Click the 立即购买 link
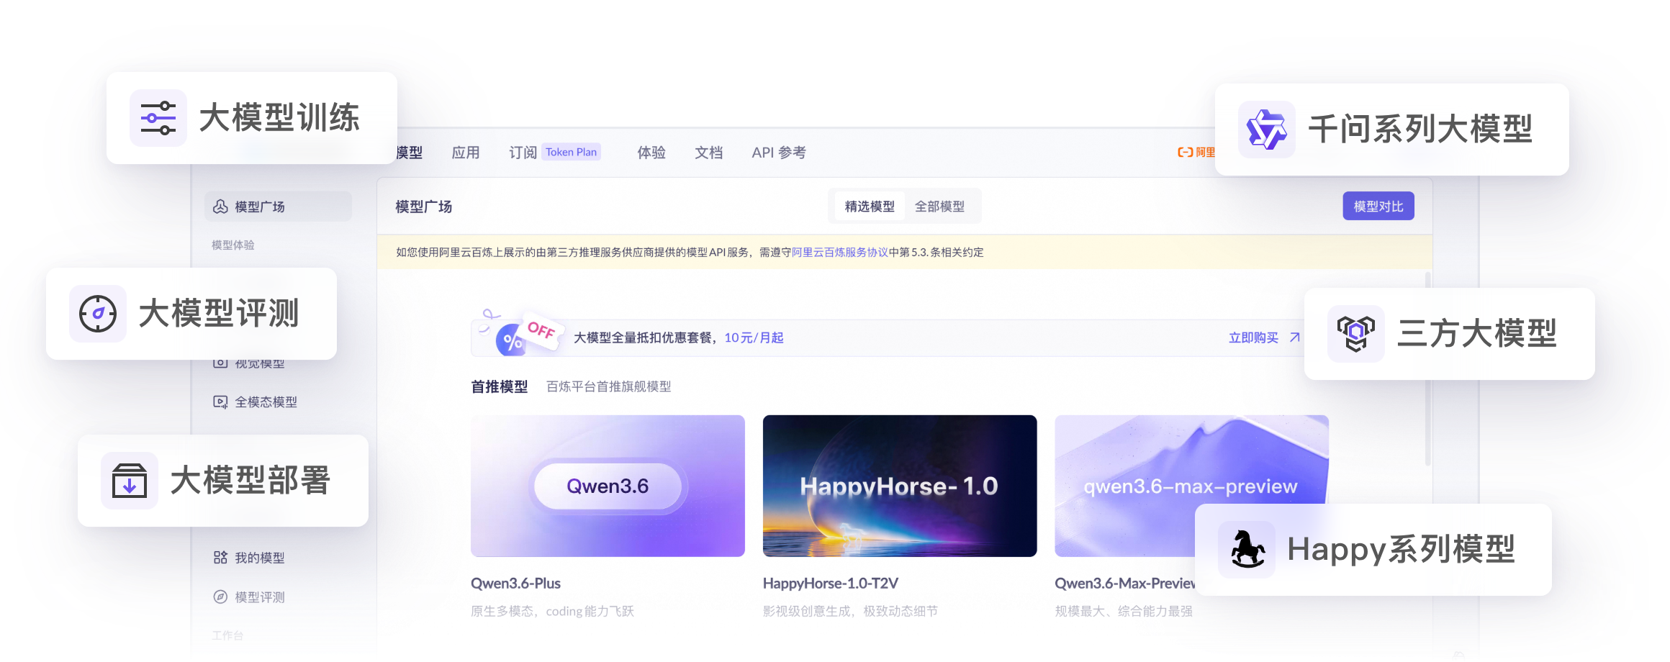Screen dimensions: 1670x662 pyautogui.click(x=1253, y=337)
